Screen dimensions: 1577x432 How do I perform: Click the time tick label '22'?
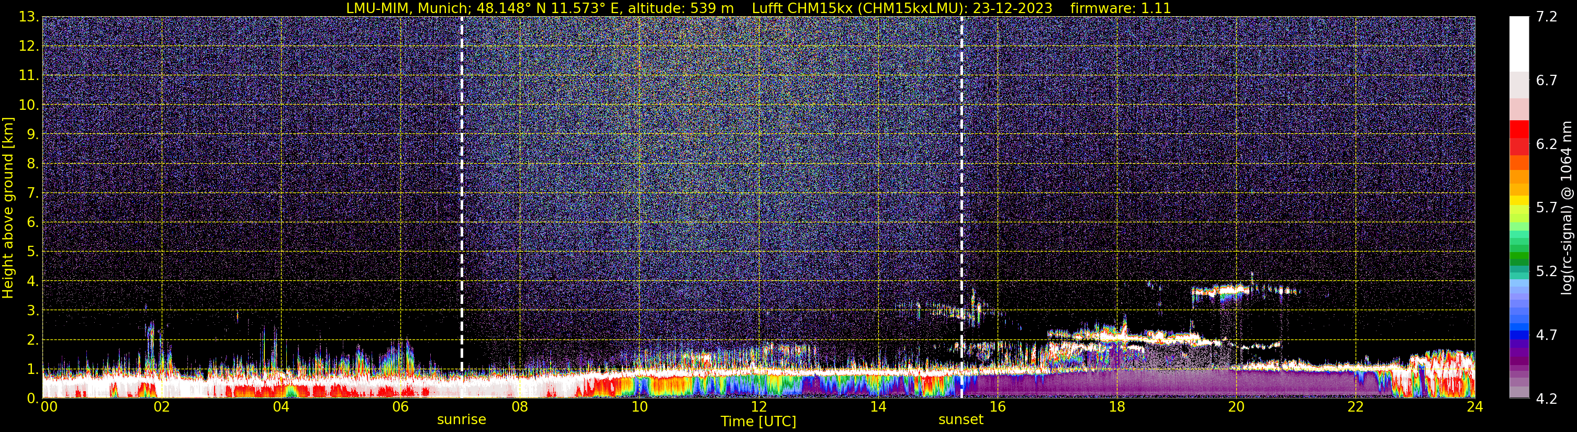pos(1356,407)
